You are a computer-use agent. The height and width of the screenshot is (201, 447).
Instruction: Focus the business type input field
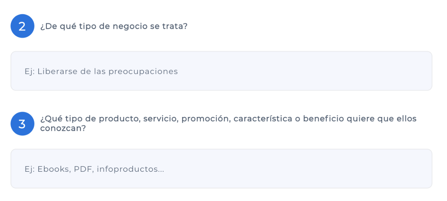click(221, 71)
